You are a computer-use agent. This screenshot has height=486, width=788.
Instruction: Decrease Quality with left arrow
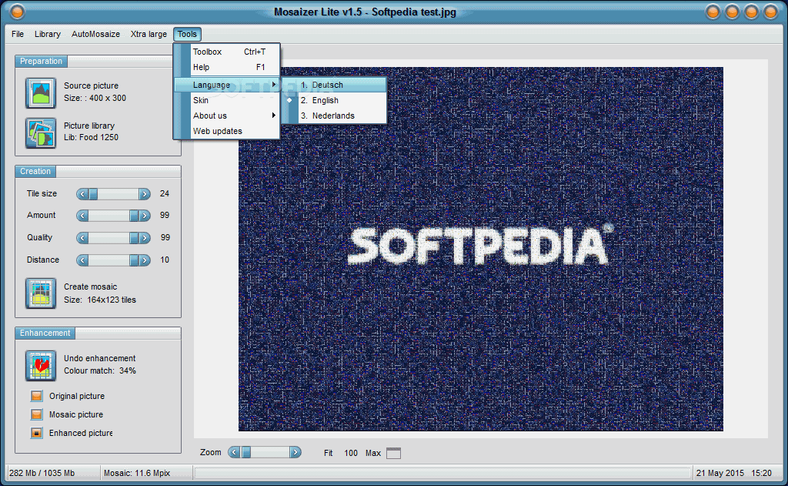[82, 237]
